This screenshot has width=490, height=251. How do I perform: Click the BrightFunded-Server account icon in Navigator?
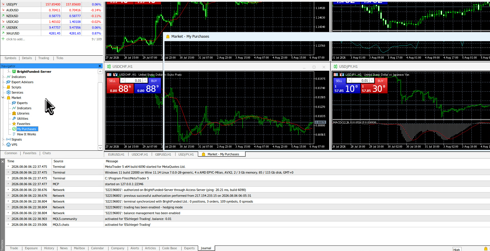14,72
